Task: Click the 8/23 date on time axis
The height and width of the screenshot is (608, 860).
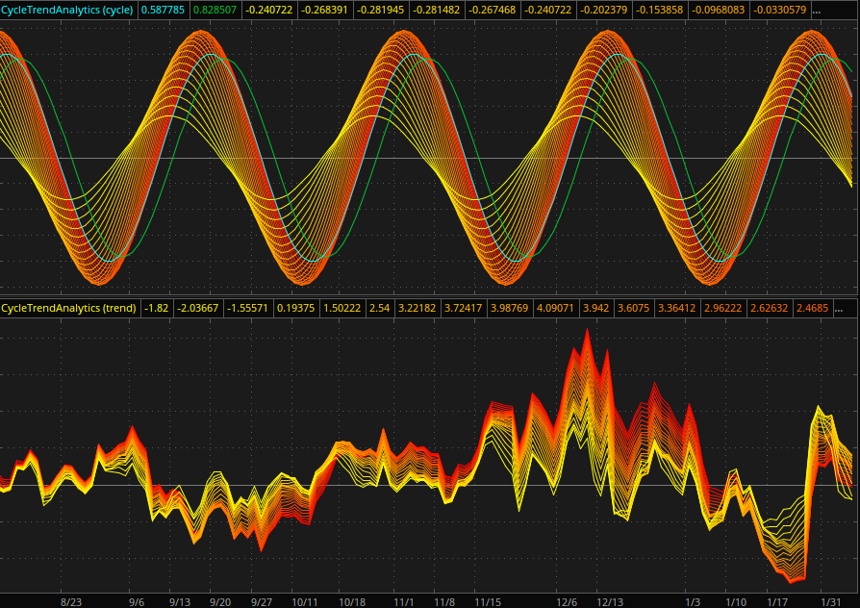Action: 71,601
